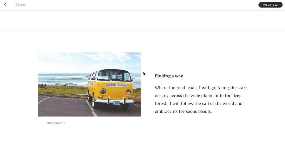Screen dimensions: 285x145
Task: Click the word forests in the paragraph
Action: pos(162,104)
